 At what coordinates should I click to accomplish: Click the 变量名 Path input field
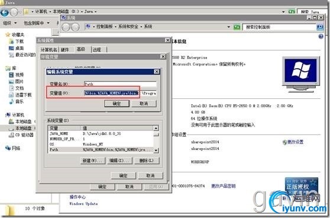click(x=120, y=84)
